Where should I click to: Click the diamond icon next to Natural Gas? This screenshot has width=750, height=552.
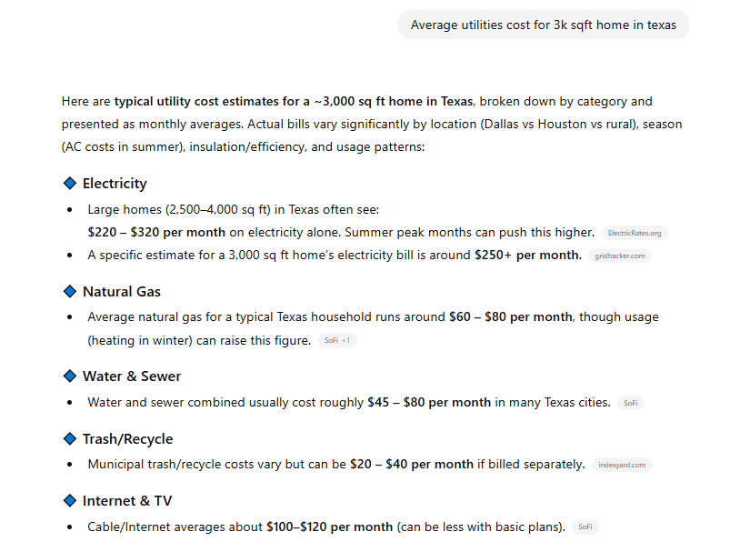coord(69,292)
